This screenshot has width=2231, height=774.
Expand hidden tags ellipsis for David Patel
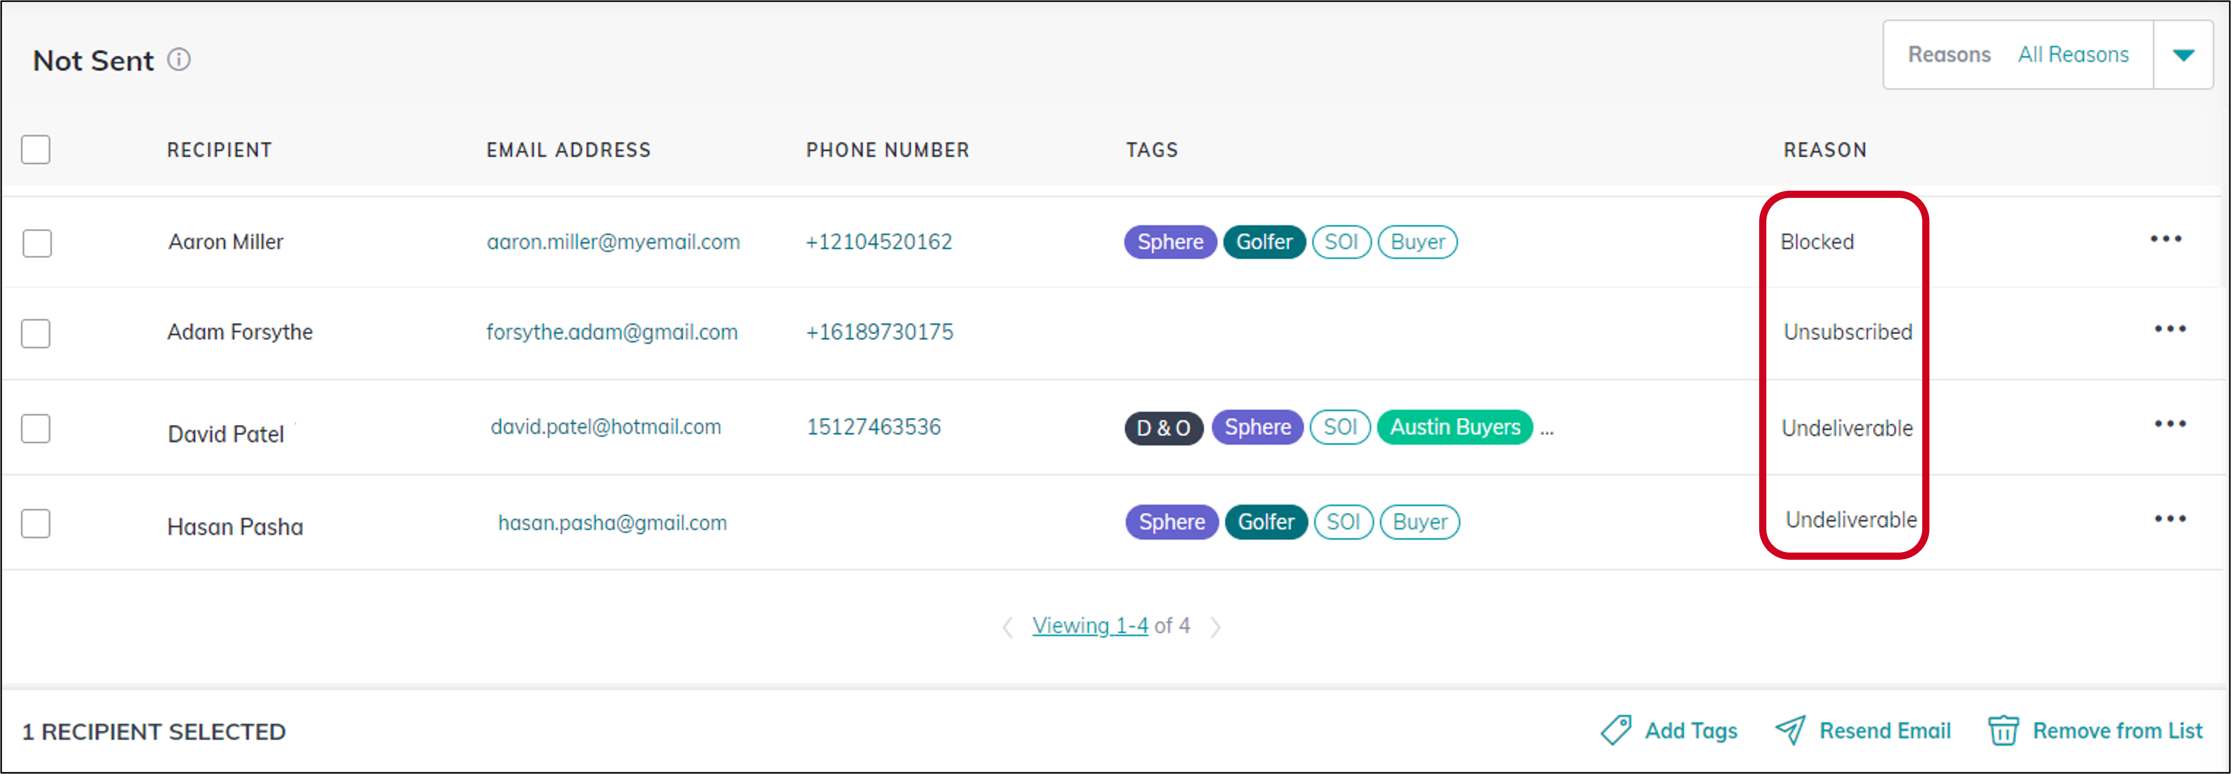point(1547,430)
